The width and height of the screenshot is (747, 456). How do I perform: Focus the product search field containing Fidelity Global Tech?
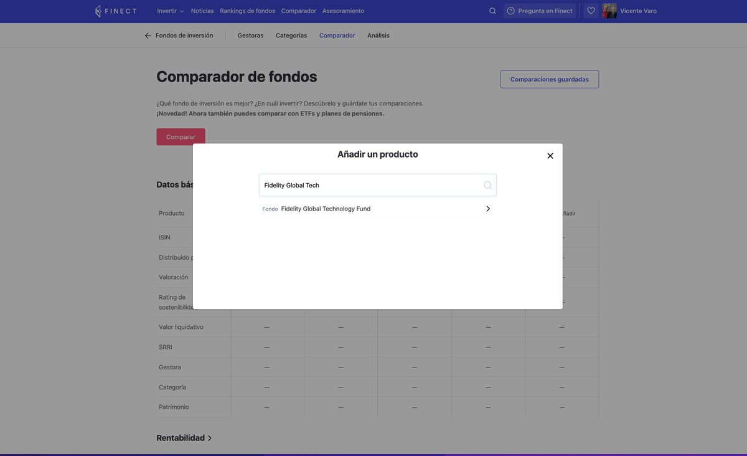tap(378, 185)
